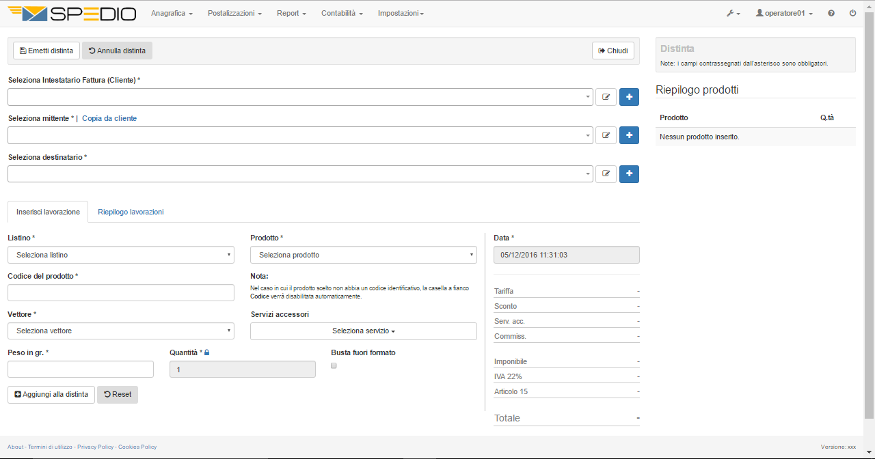Expand the Seleziona servizio dropdown
The height and width of the screenshot is (459, 875).
click(364, 331)
